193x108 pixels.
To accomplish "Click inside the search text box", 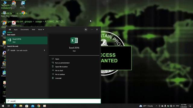I will 53,101.
